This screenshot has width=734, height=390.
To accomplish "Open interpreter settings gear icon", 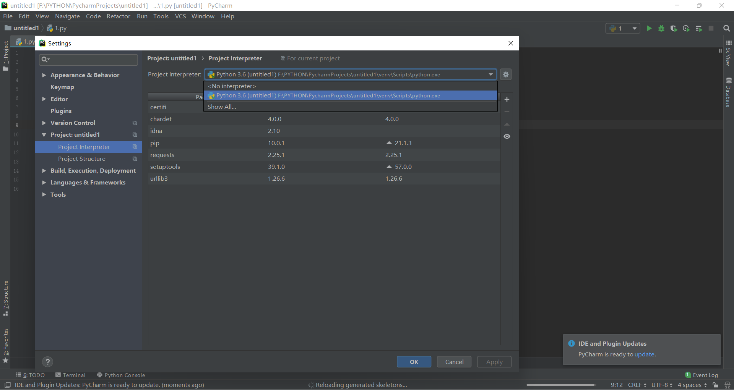I will click(506, 74).
